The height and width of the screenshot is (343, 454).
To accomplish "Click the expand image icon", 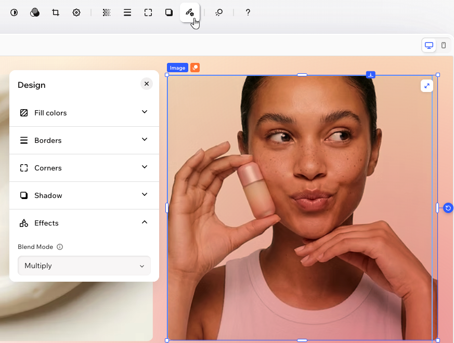I will (427, 86).
